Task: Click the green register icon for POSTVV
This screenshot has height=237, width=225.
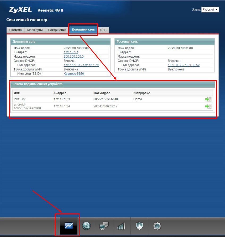Action: [x=208, y=99]
